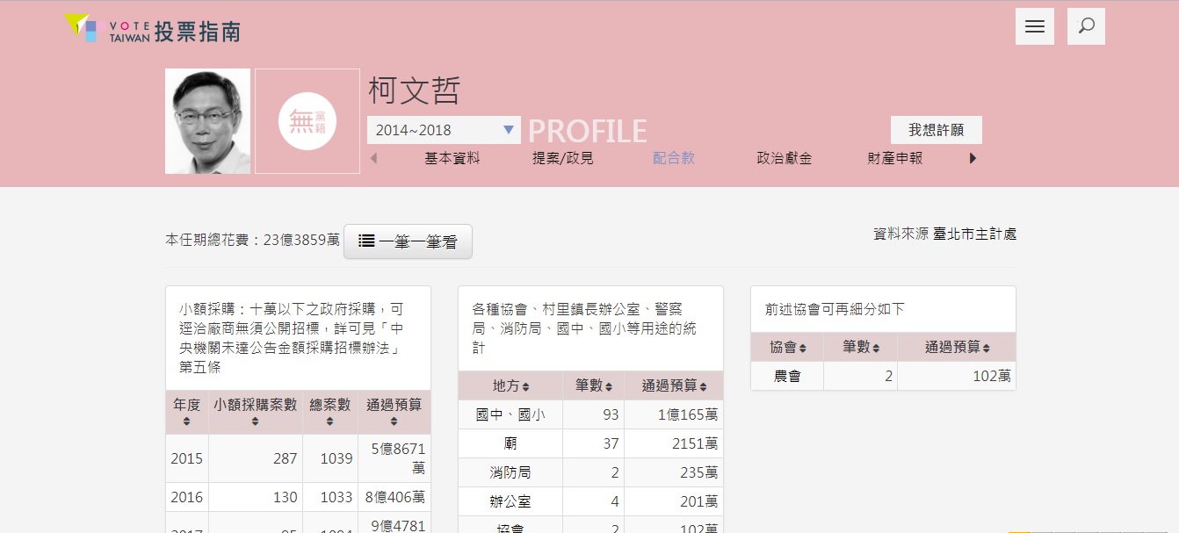Click the 我想許願 button
This screenshot has height=533, width=1179.
(937, 130)
